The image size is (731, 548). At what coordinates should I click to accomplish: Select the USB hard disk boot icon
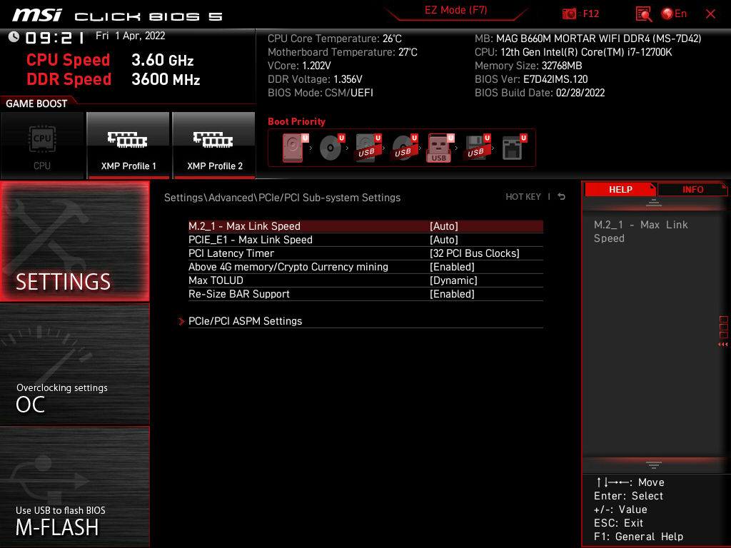tap(368, 148)
